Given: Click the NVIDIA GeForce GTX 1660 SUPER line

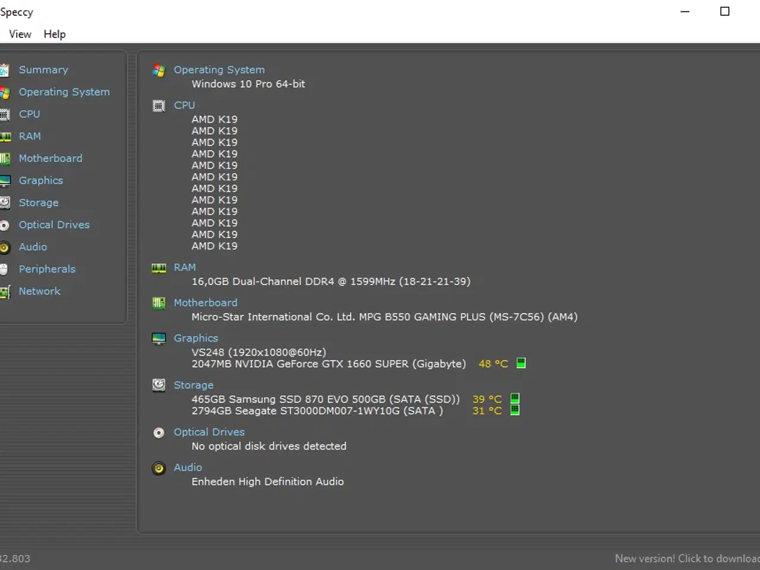Looking at the screenshot, I should pyautogui.click(x=328, y=364).
